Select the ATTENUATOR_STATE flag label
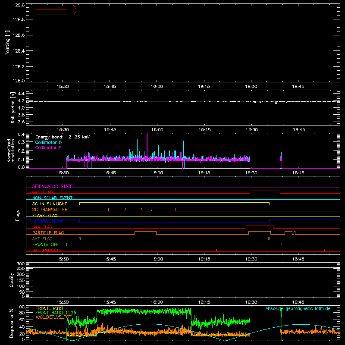The image size is (345, 345). 52,186
